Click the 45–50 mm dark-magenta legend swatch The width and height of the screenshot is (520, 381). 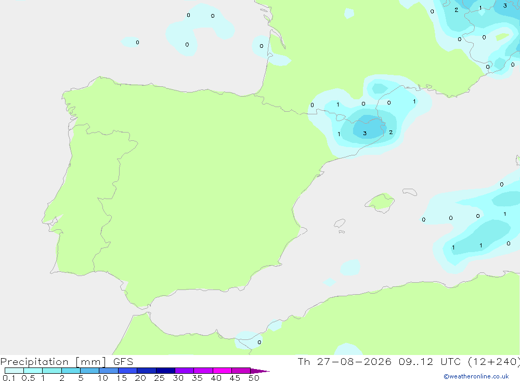coord(241,371)
